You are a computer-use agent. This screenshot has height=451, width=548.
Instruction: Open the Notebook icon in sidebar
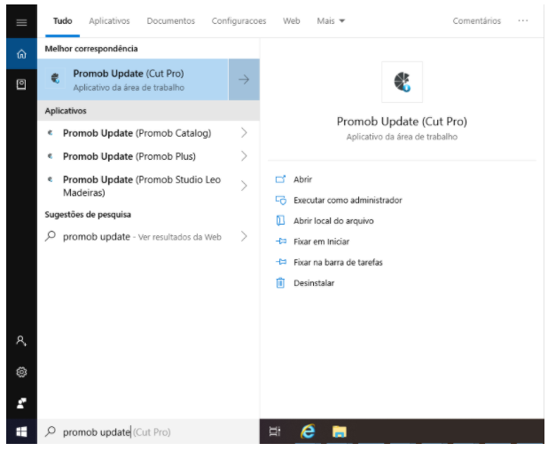point(21,84)
